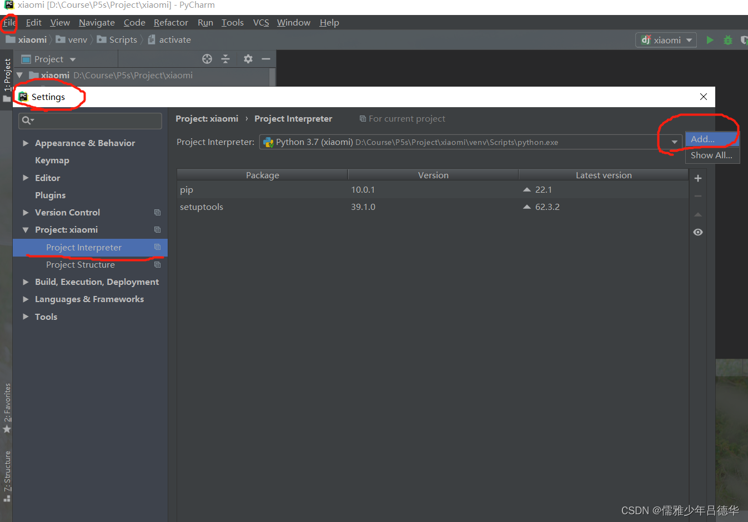Click the plus icon to install package

point(698,178)
